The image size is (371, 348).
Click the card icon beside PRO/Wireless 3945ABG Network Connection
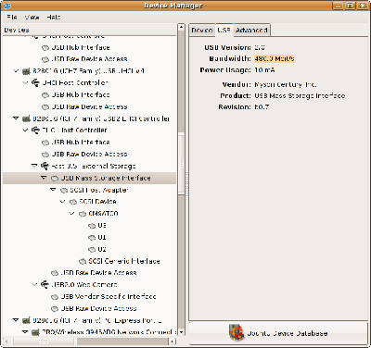(x=36, y=332)
